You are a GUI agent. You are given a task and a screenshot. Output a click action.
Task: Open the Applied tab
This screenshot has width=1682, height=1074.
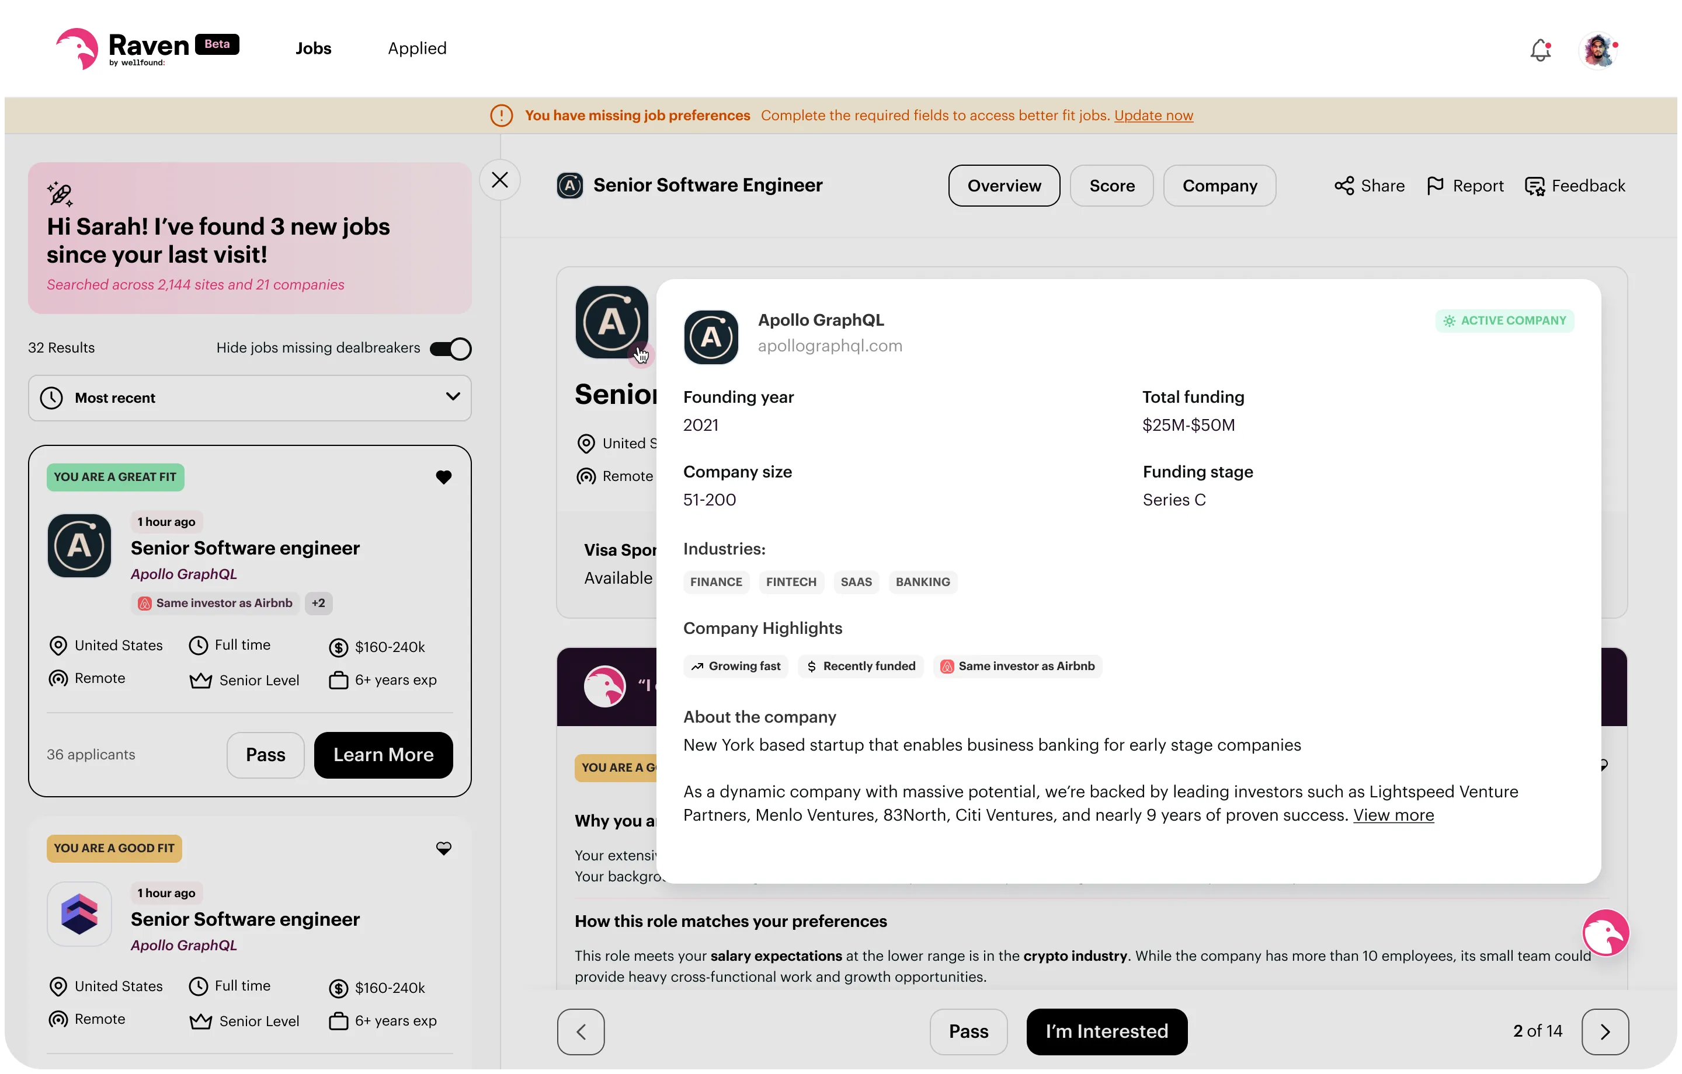tap(417, 48)
